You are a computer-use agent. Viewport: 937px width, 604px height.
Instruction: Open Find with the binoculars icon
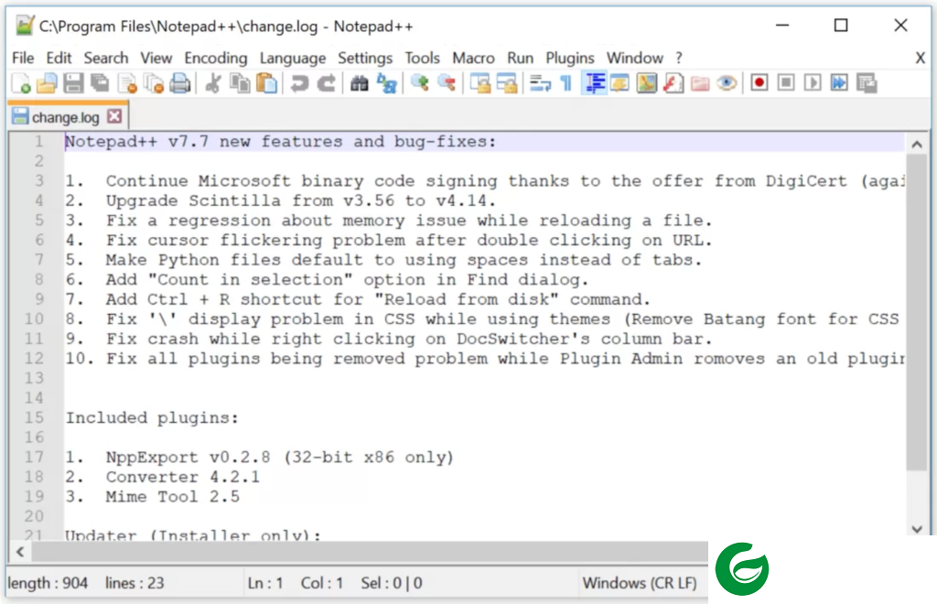[359, 83]
